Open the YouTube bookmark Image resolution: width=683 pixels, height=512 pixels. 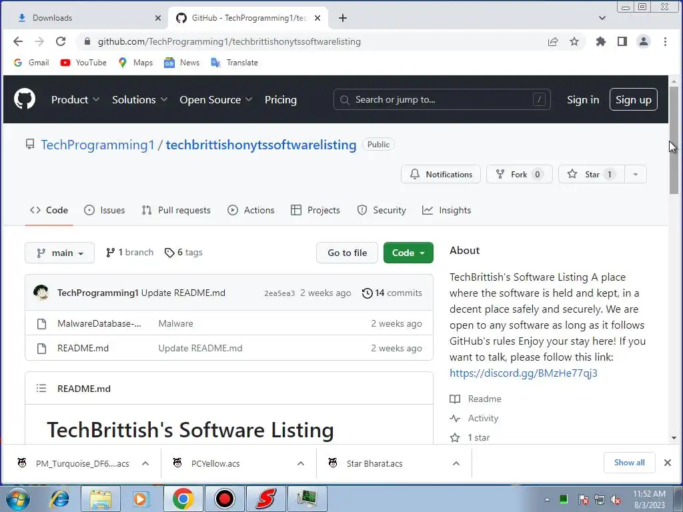click(x=83, y=62)
